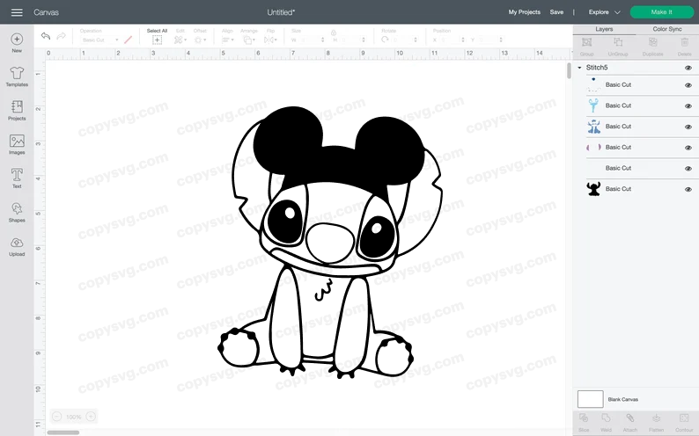This screenshot has width=699, height=436.
Task: Click the Canvas label in header
Action: (x=46, y=12)
